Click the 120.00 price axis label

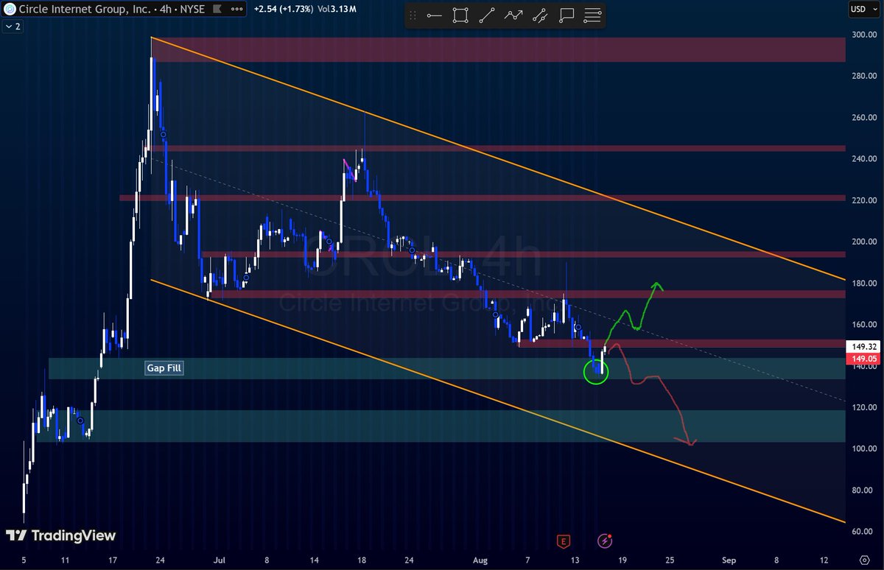pos(864,407)
